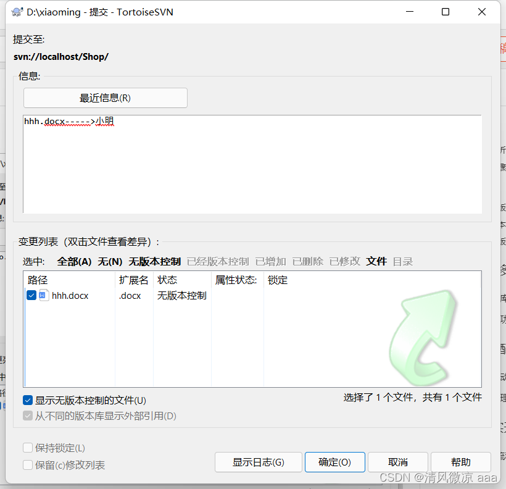Minimize the TortoiseSVN commit dialog

point(410,12)
